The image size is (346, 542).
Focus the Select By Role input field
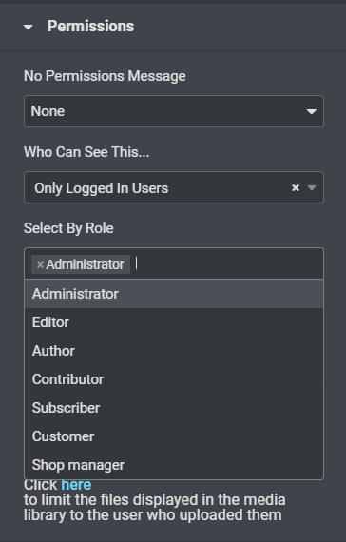[228, 263]
